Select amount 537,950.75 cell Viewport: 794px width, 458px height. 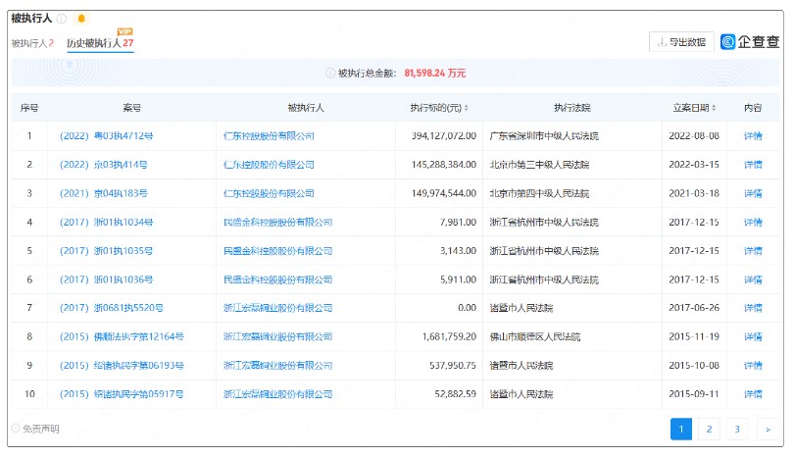(x=439, y=365)
